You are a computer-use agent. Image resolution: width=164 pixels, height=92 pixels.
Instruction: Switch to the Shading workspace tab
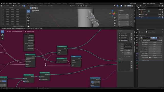[x=53, y=4]
